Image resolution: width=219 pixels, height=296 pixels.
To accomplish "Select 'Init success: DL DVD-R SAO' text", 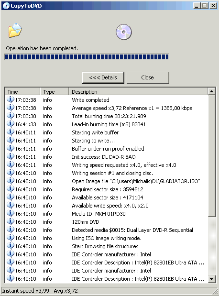I will click(104, 157).
